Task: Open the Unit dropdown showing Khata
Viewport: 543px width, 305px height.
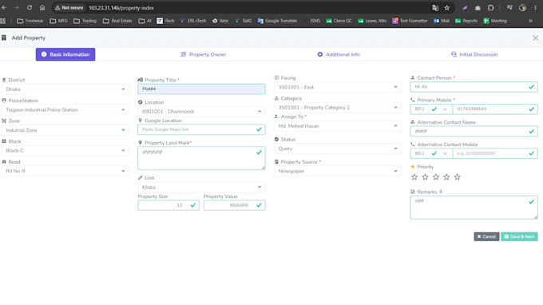Action: coord(201,188)
